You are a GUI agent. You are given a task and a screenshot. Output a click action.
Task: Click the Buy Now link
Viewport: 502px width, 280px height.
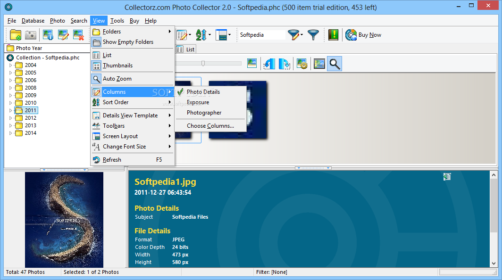point(370,35)
